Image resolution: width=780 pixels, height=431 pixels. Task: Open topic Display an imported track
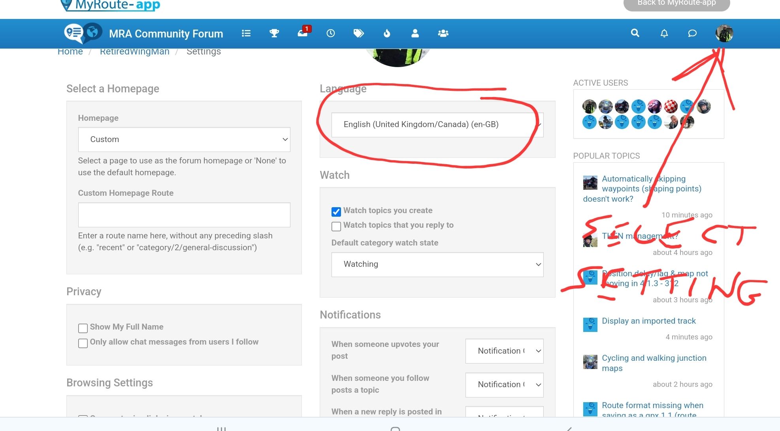click(649, 321)
